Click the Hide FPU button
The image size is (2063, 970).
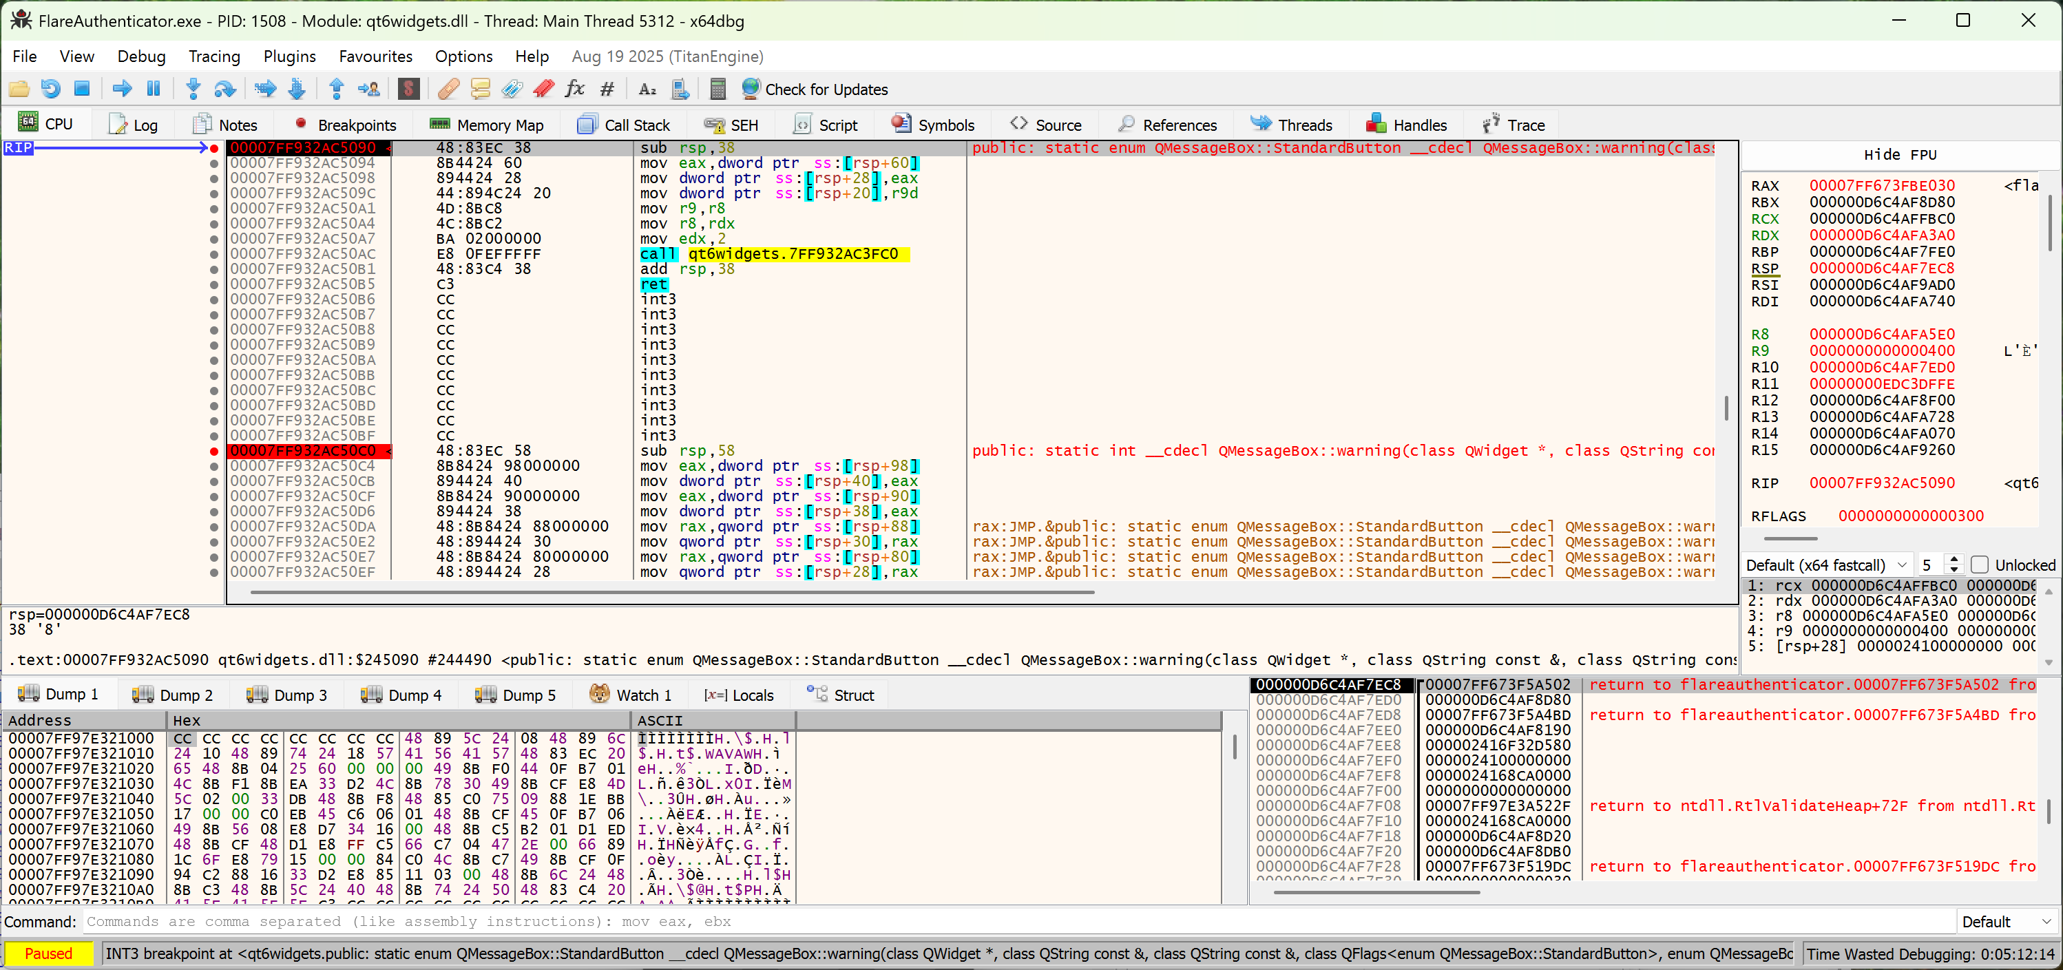click(x=1900, y=154)
